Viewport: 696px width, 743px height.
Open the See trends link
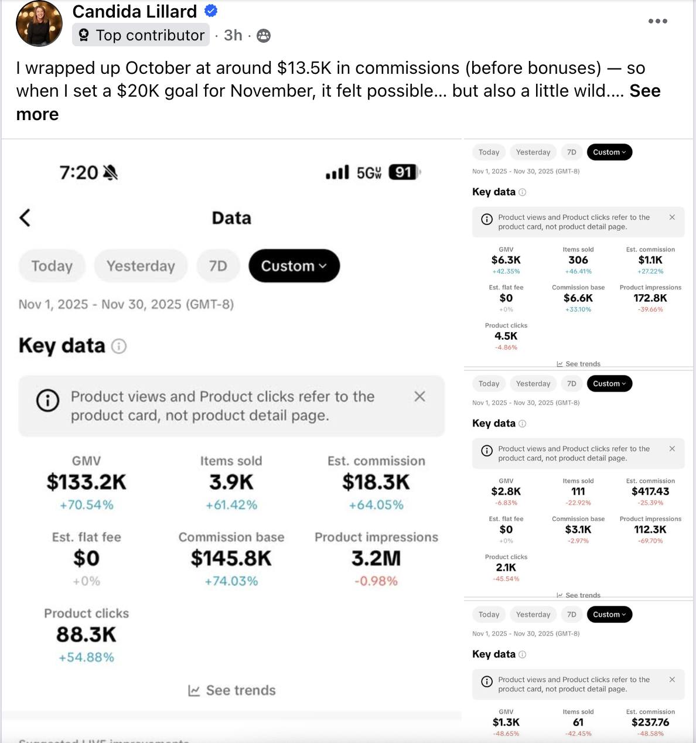231,690
